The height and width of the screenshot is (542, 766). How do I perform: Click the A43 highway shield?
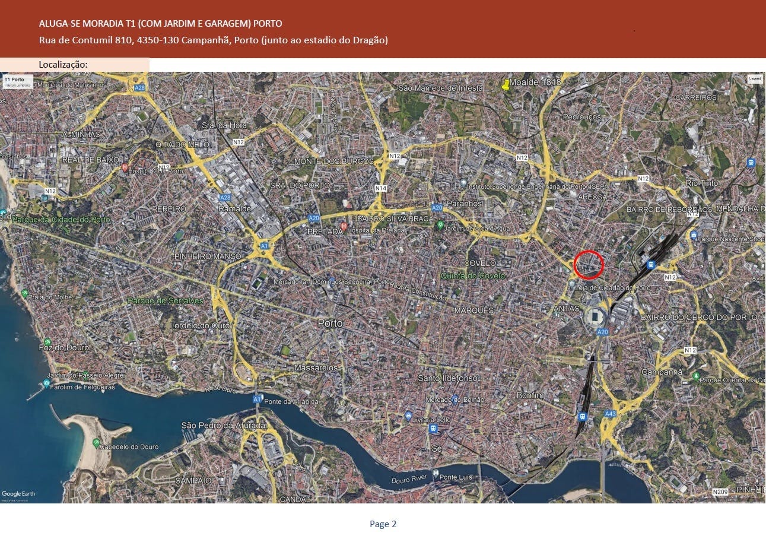pos(610,413)
